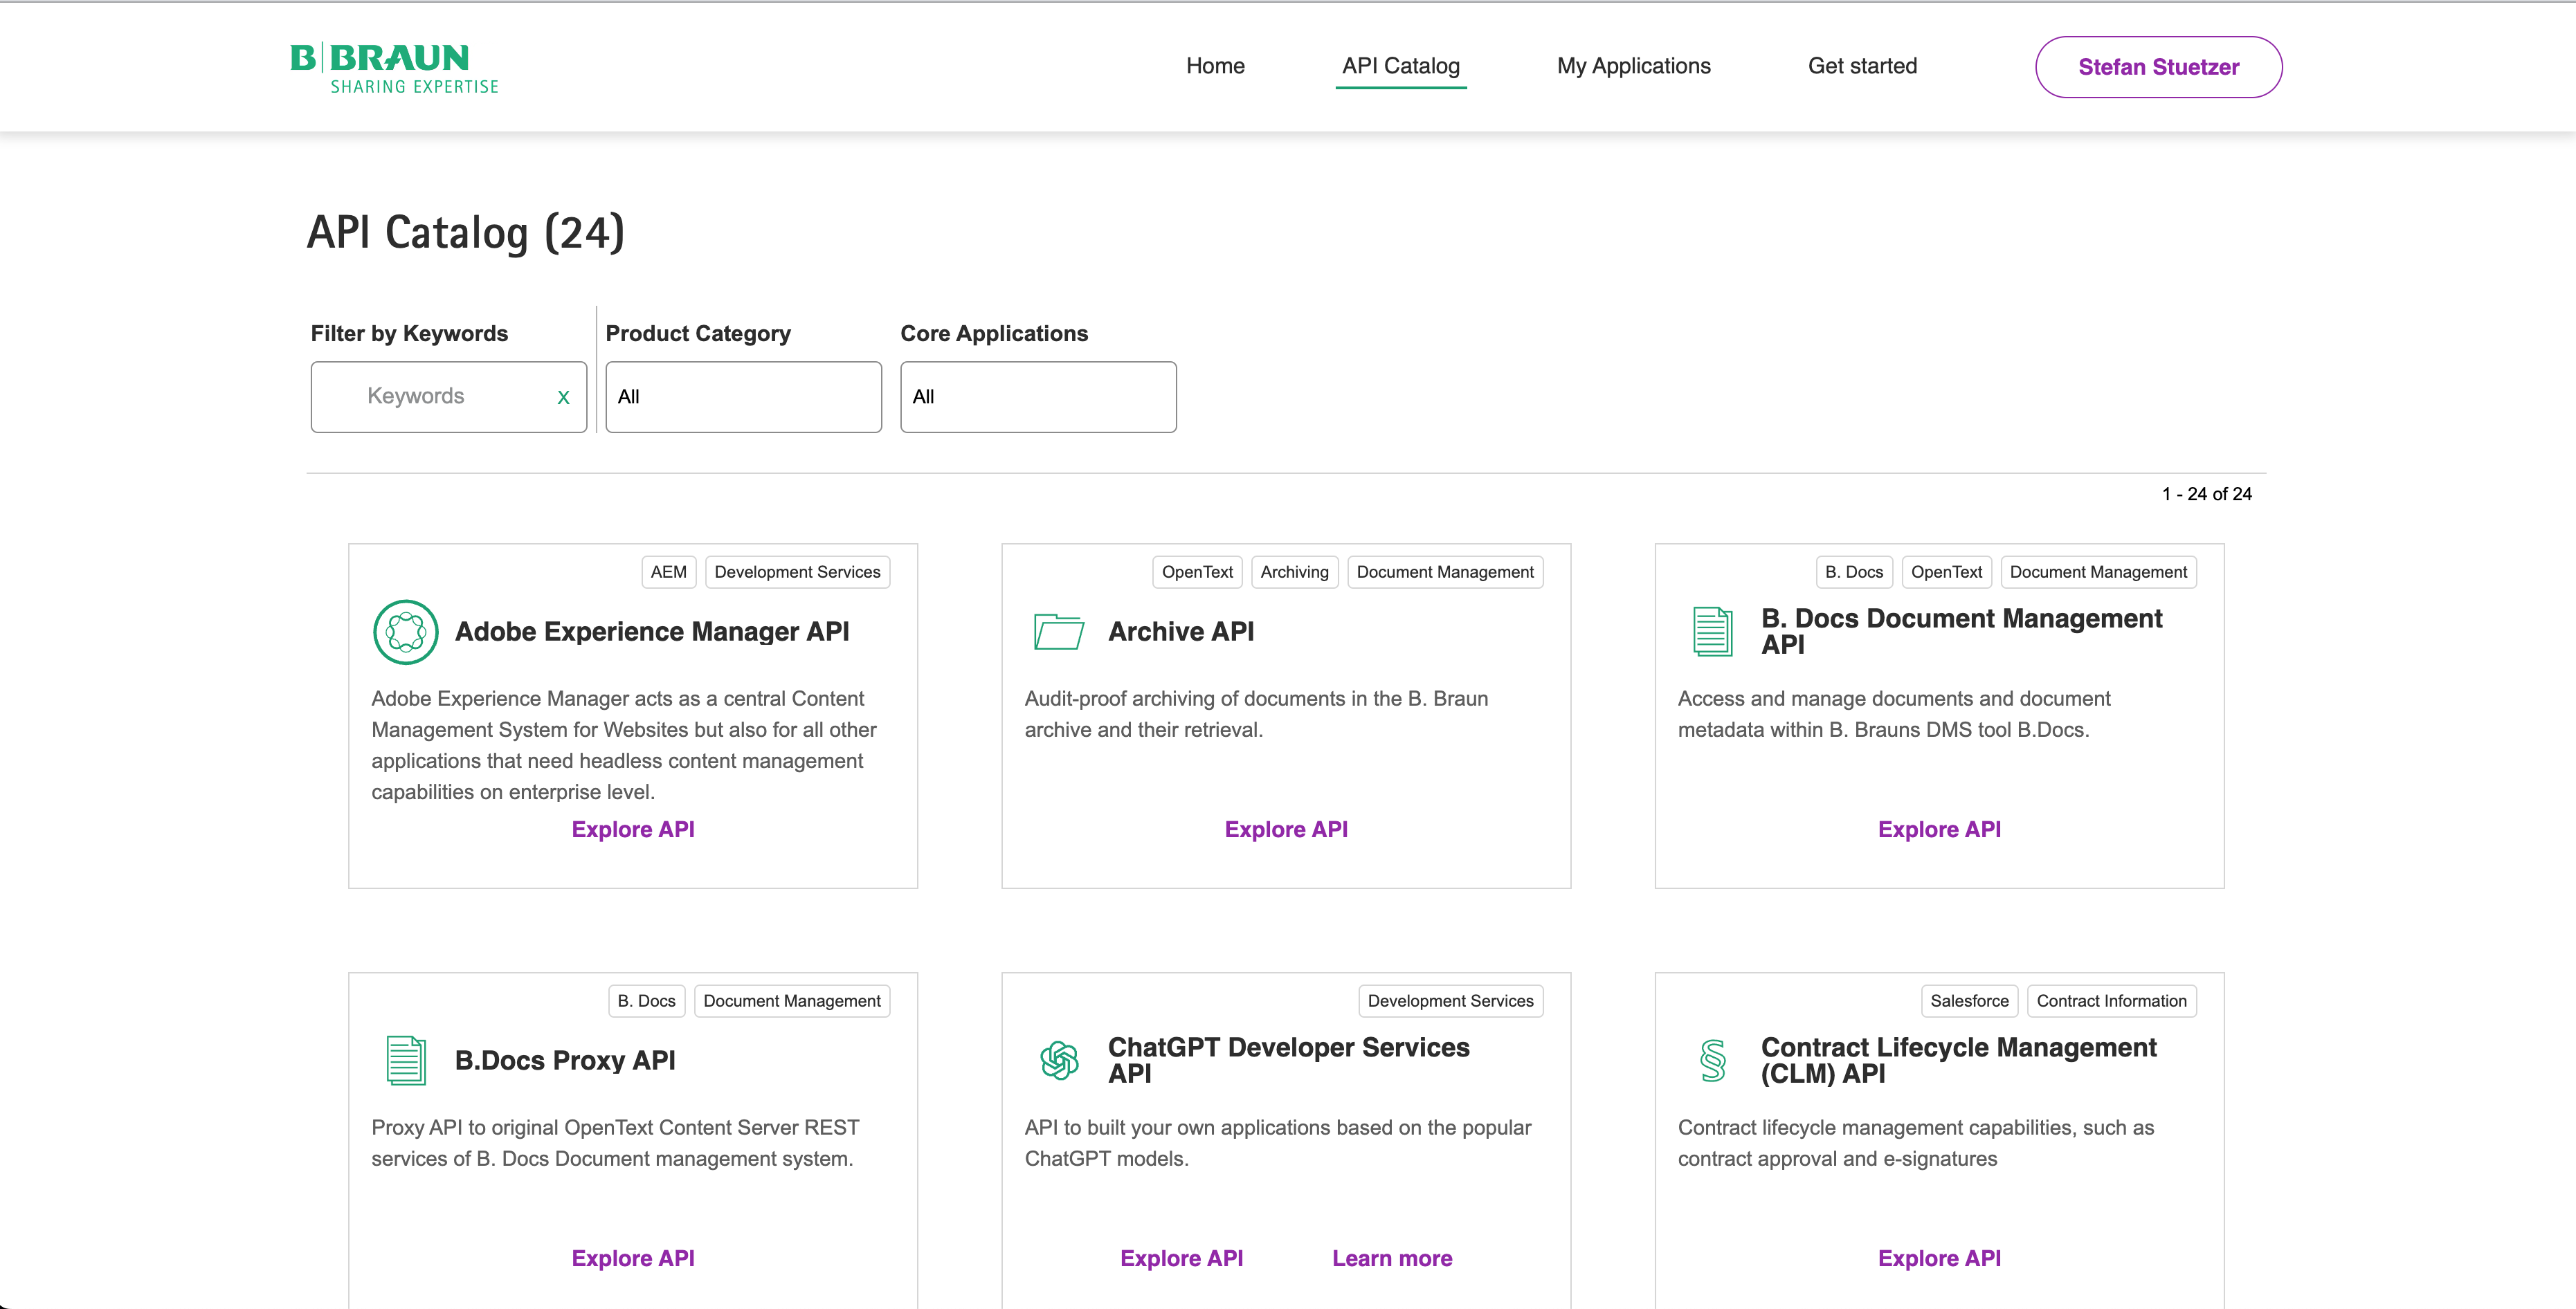2576x1309 pixels.
Task: Click the ChatGPT Developer Services logo icon
Action: (x=1058, y=1060)
